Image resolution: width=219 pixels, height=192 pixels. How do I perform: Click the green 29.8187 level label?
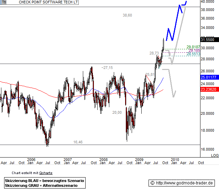point(193,47)
